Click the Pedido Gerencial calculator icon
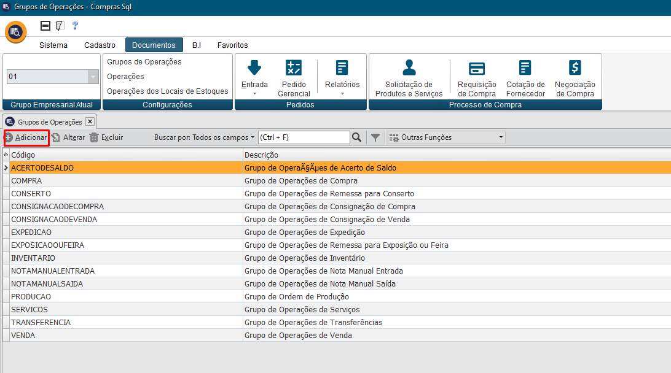The image size is (671, 373). 294,68
